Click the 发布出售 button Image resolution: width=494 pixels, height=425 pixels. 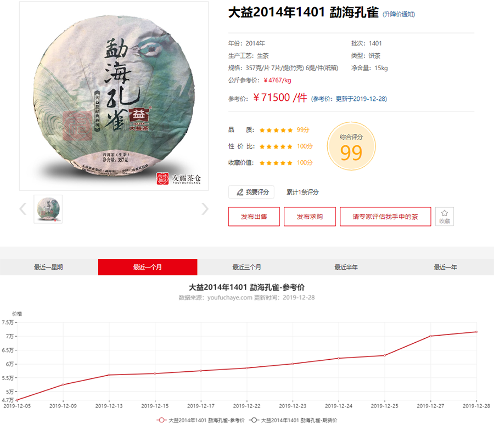click(x=254, y=217)
